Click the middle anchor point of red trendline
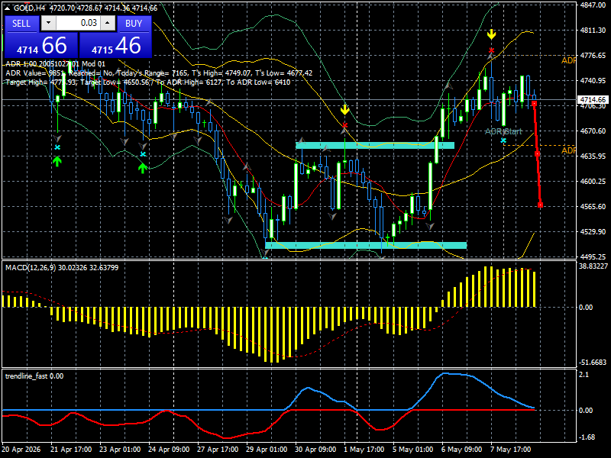This screenshot has height=458, width=611. tap(538, 154)
